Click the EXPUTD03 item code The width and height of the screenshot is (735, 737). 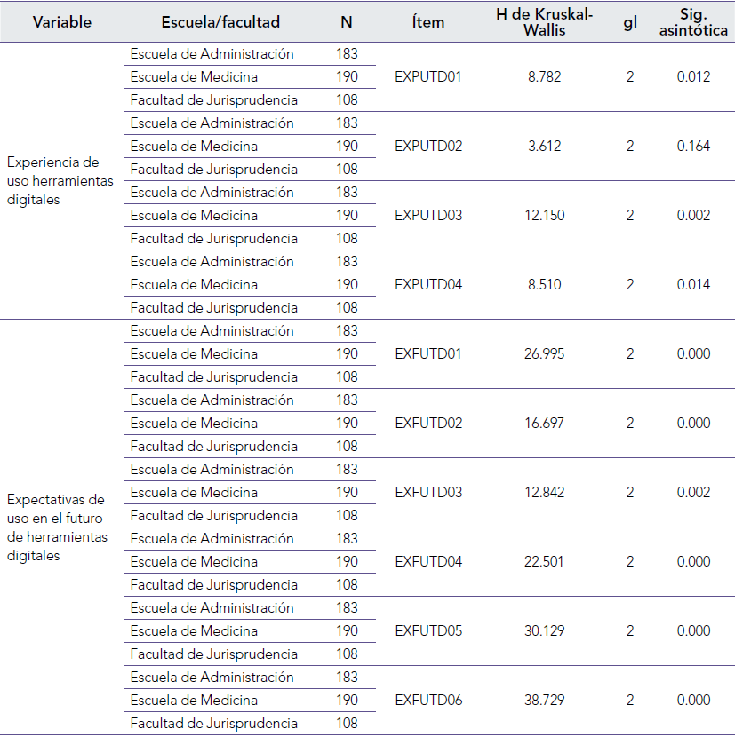tap(428, 216)
